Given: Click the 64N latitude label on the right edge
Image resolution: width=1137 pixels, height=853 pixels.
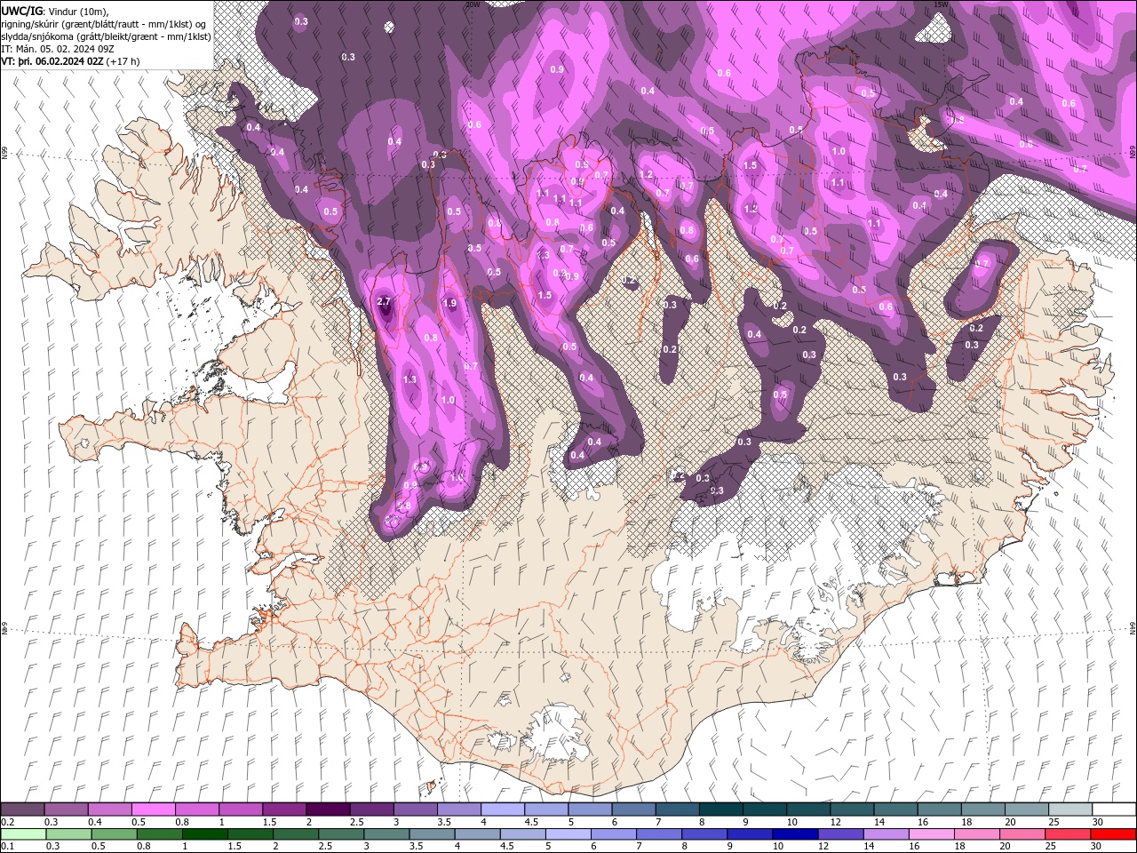Looking at the screenshot, I should point(1133,627).
